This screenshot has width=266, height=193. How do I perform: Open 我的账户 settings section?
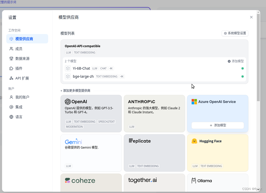27,97
